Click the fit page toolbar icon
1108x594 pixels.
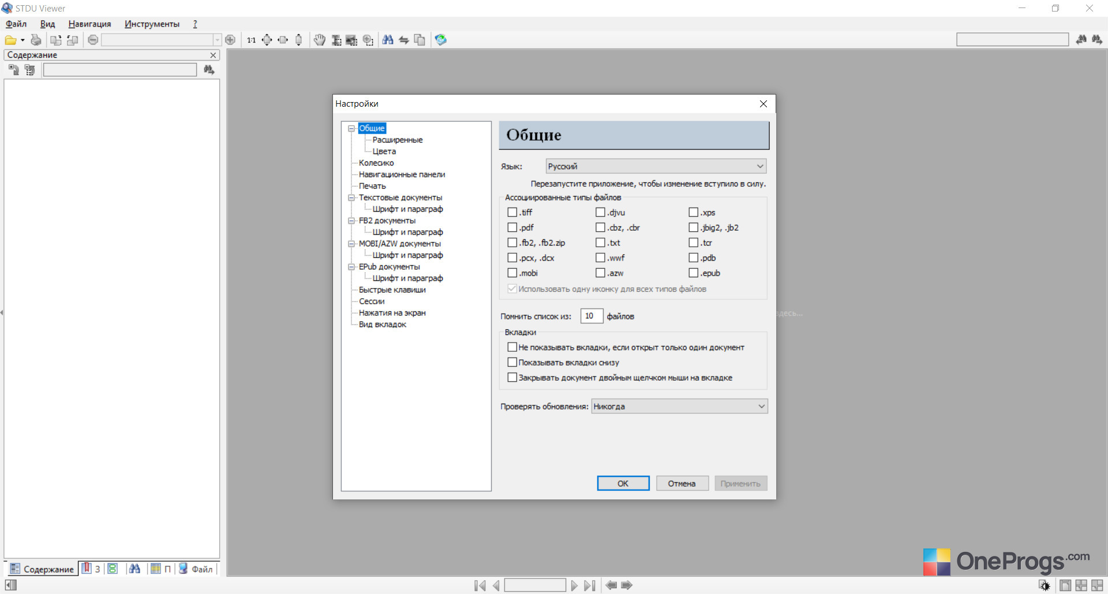click(267, 40)
